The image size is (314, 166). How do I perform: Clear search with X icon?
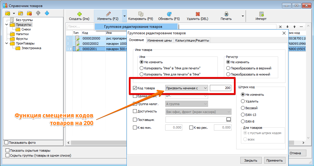click(280, 27)
